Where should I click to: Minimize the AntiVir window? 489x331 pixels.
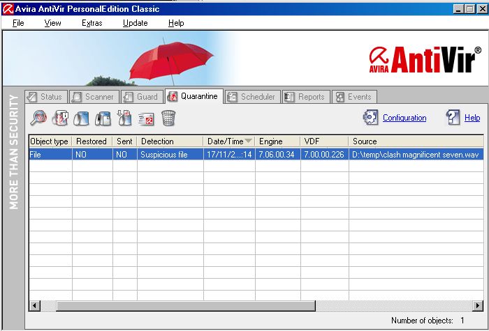458,9
